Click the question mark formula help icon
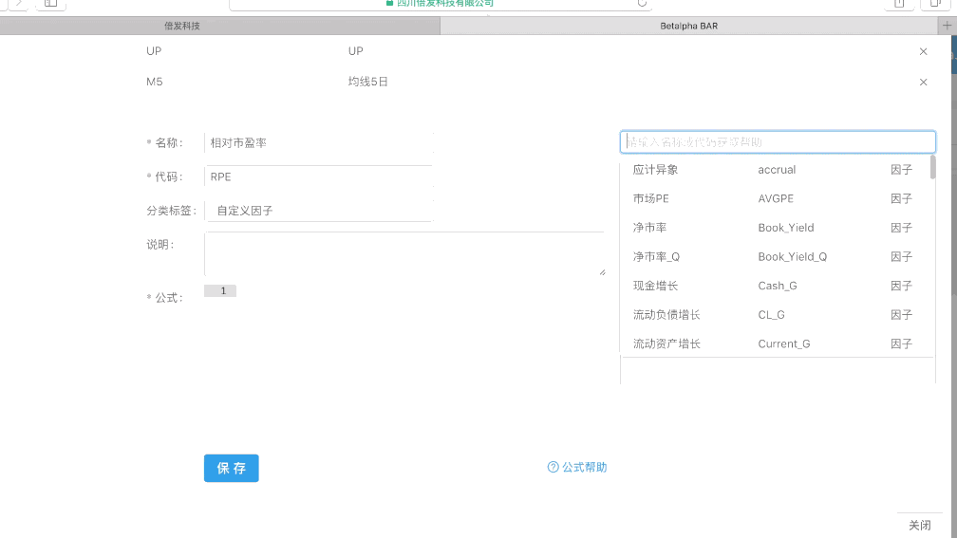This screenshot has width=957, height=538. 553,467
